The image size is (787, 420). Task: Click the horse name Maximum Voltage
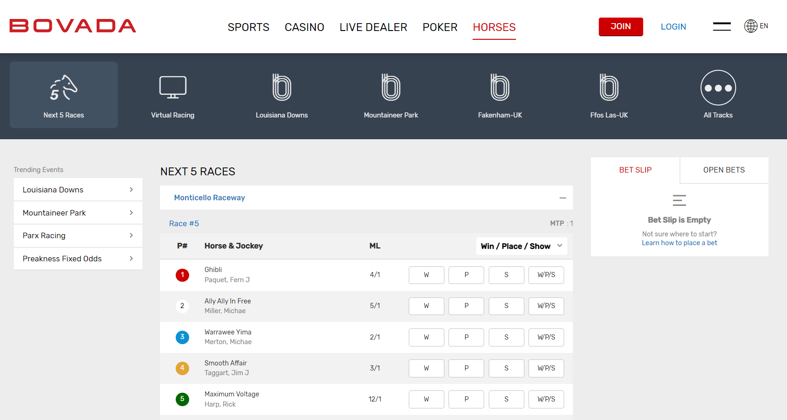coord(232,394)
